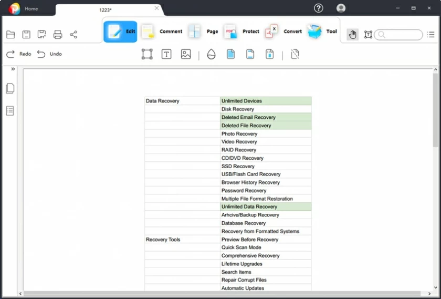Click the Header and Footer page icon
The image size is (441, 299).
[x=250, y=54]
